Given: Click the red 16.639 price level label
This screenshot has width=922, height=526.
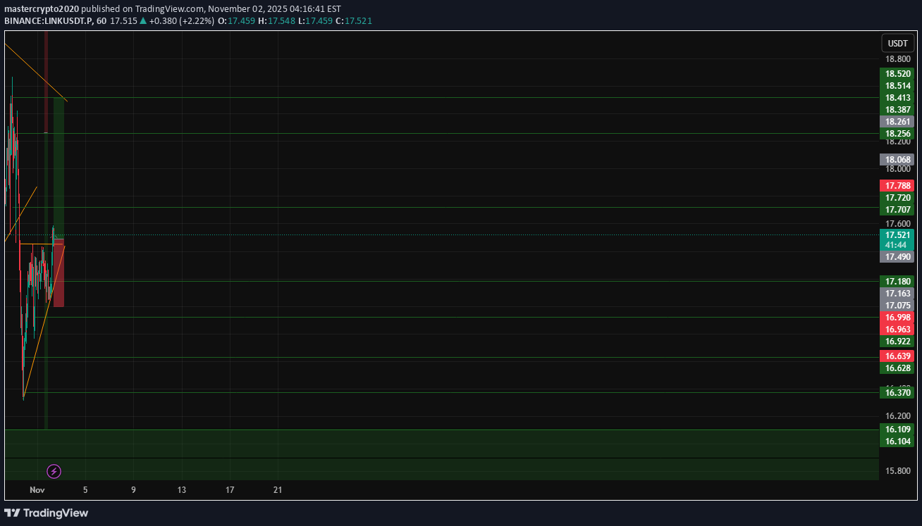Looking at the screenshot, I should click(x=897, y=356).
